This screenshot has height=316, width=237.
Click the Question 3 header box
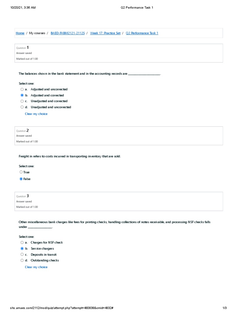point(119,201)
